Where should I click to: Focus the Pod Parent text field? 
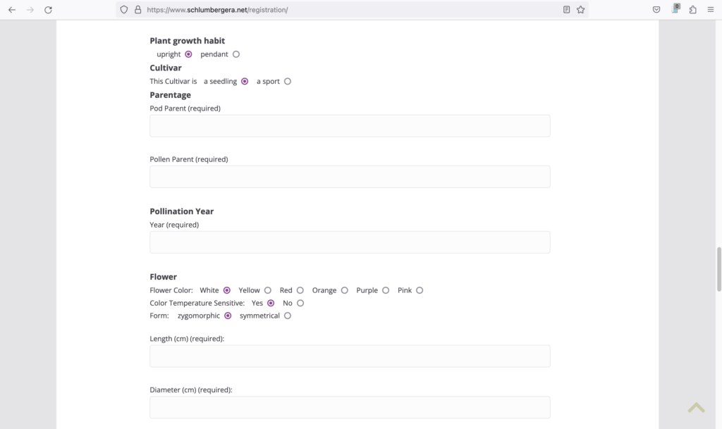350,126
